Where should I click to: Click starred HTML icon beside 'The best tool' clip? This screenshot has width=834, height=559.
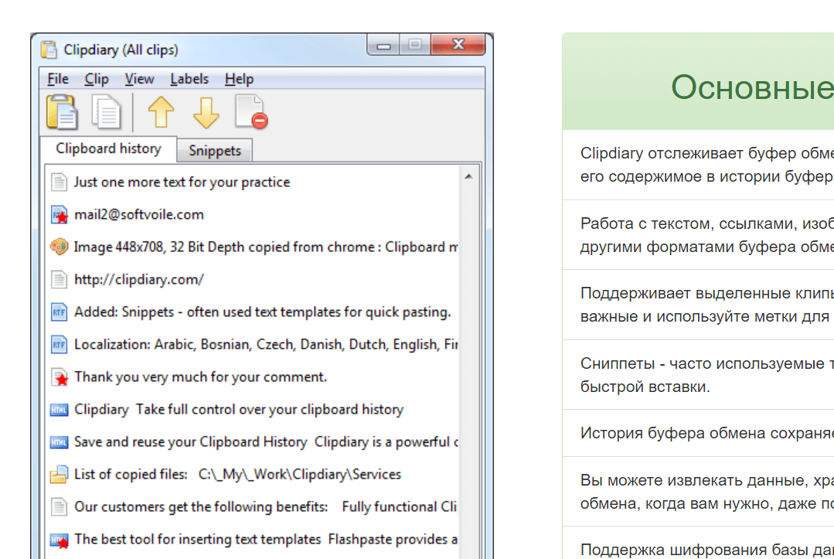click(59, 540)
